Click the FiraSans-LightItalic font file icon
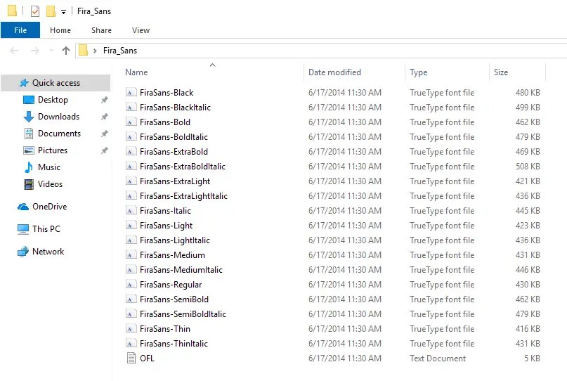 coord(131,240)
